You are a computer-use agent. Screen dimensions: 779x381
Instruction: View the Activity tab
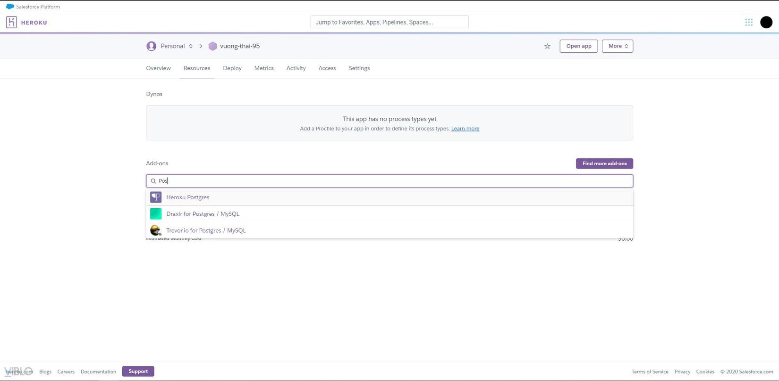pyautogui.click(x=296, y=68)
